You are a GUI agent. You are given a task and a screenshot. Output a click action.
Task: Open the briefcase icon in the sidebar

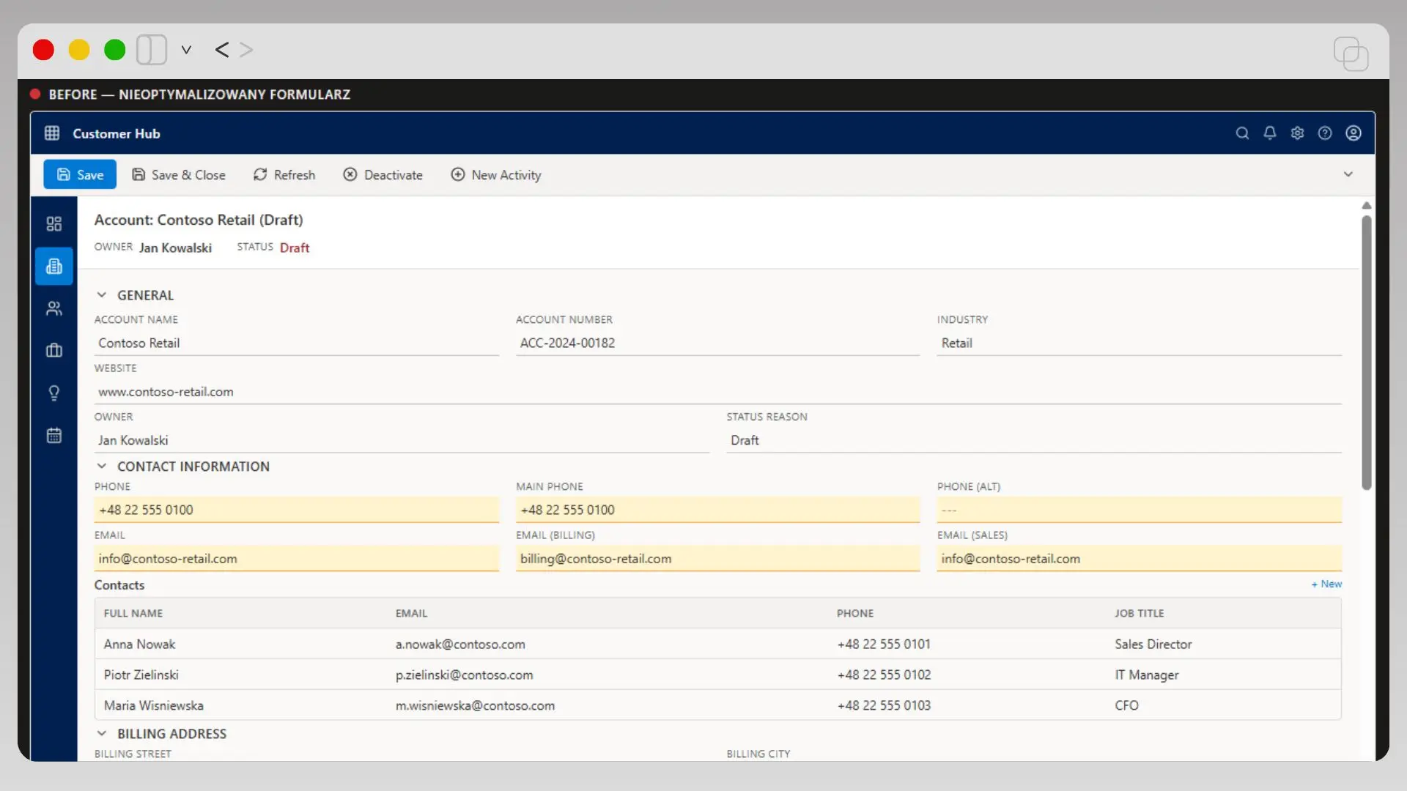(x=53, y=351)
